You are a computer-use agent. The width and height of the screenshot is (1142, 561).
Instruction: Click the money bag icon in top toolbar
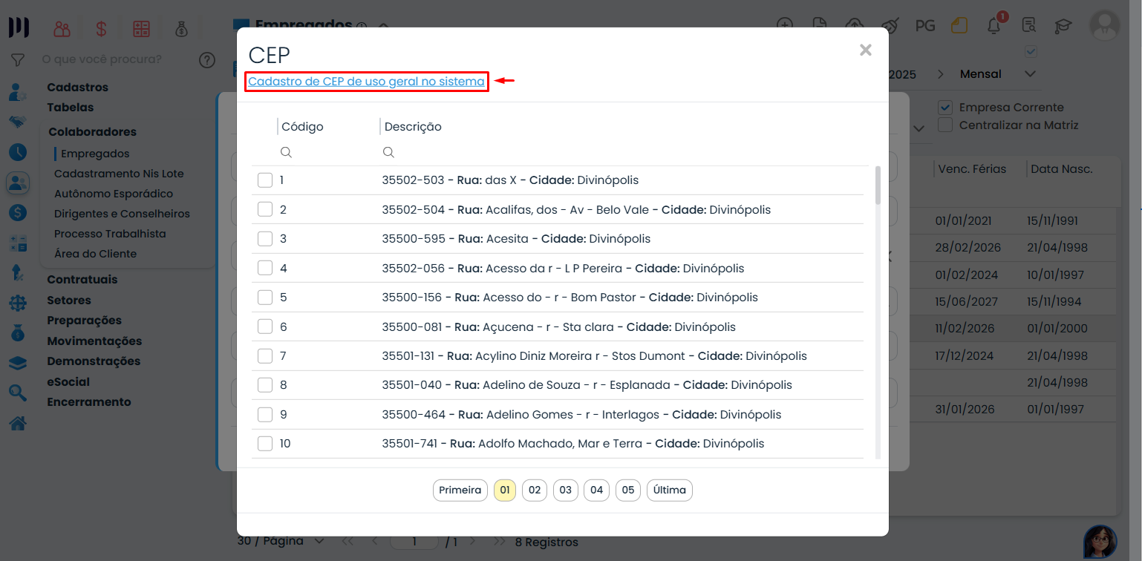coord(181,29)
